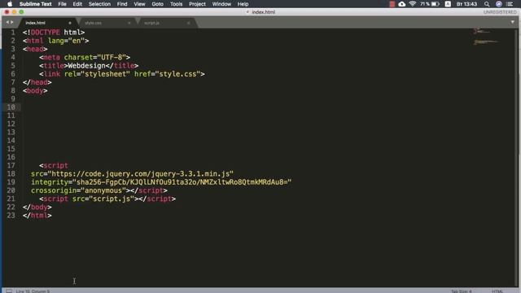Viewport: 521px width, 293px height.
Task: Click the link rel="stylesheet" line
Action: [122, 74]
